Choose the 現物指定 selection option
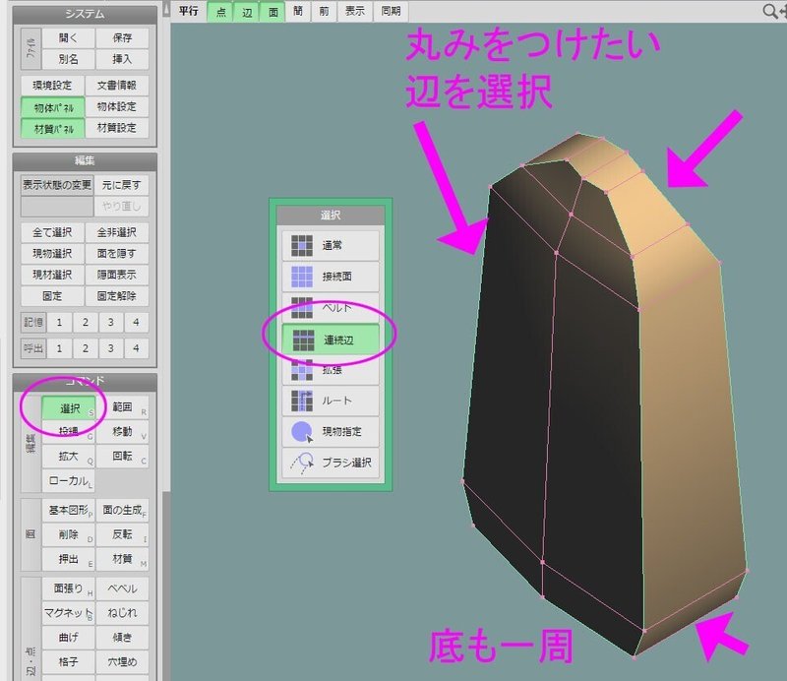The width and height of the screenshot is (787, 681). 331,431
